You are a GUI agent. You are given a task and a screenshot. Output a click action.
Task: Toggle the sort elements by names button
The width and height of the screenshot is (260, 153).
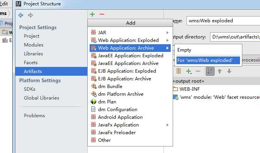(x=210, y=71)
